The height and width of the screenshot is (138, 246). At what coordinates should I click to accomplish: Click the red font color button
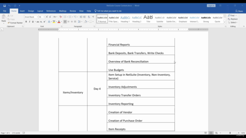click(x=59, y=22)
